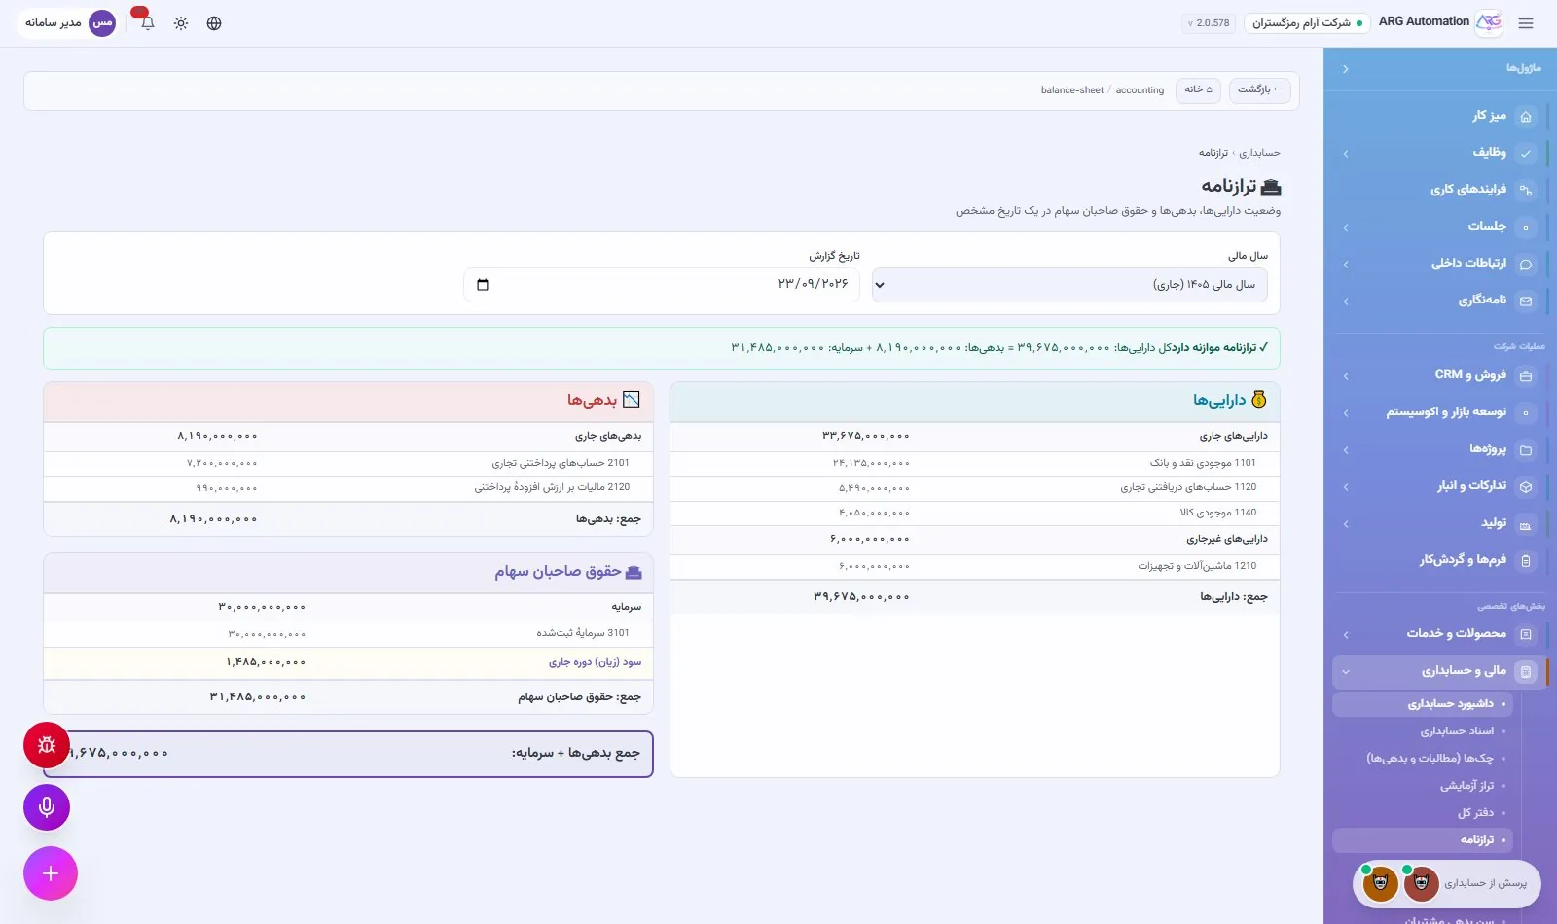Click the بازگشت back button
The height and width of the screenshot is (924, 1557).
[1259, 89]
